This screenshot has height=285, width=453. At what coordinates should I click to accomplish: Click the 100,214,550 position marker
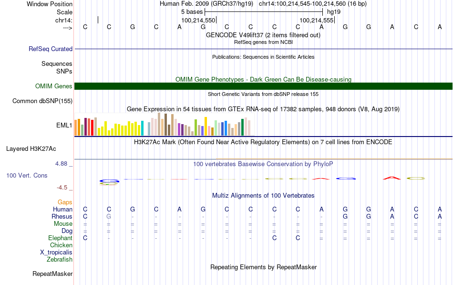pos(198,20)
